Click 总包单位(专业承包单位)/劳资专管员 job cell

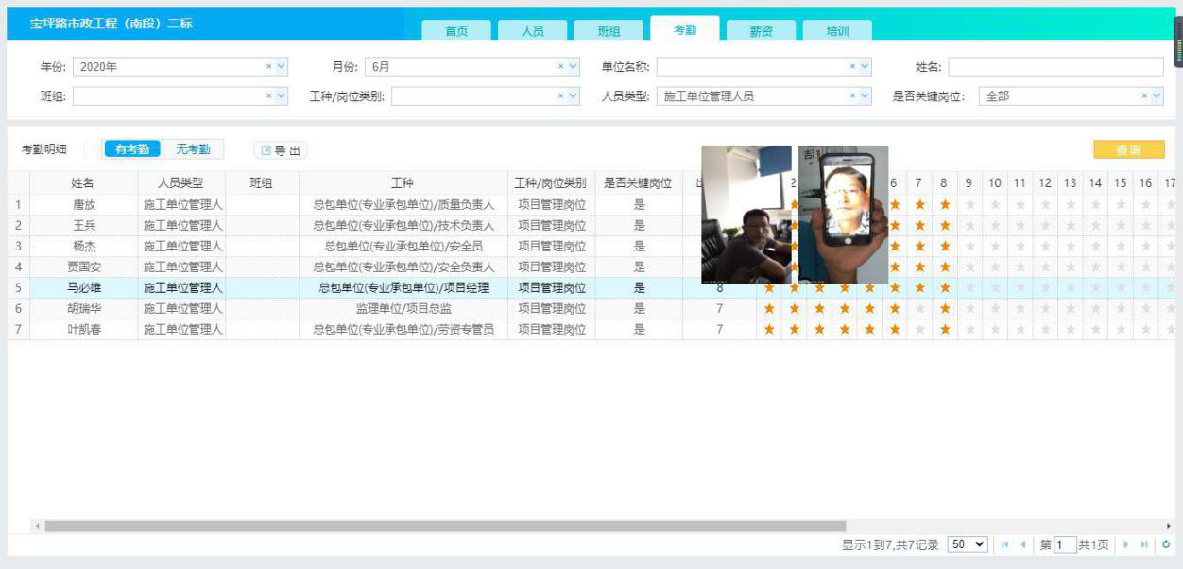[x=403, y=329]
